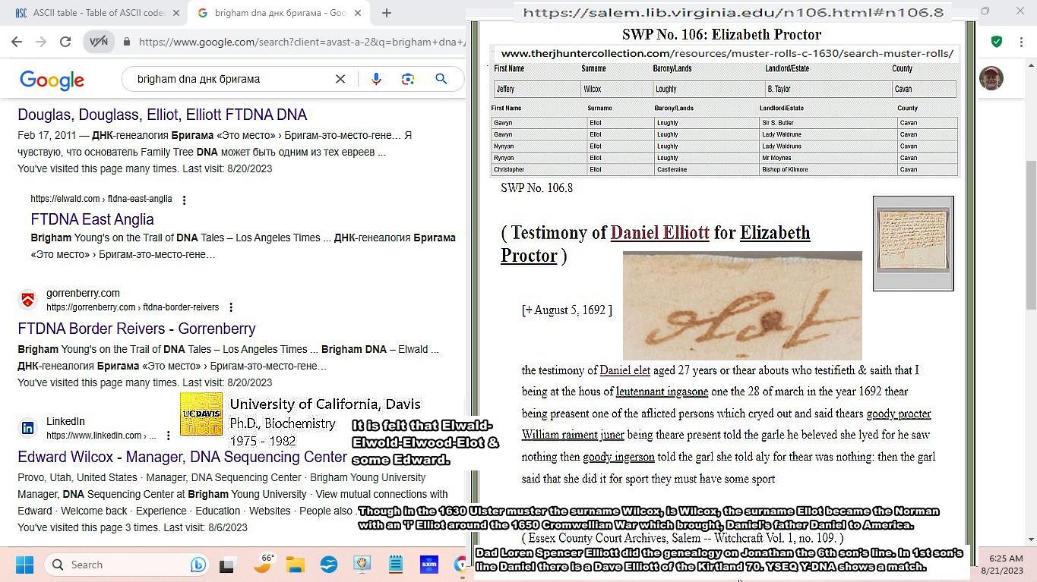The image size is (1037, 582).
Task: Close the ASCII table tab
Action: click(176, 13)
